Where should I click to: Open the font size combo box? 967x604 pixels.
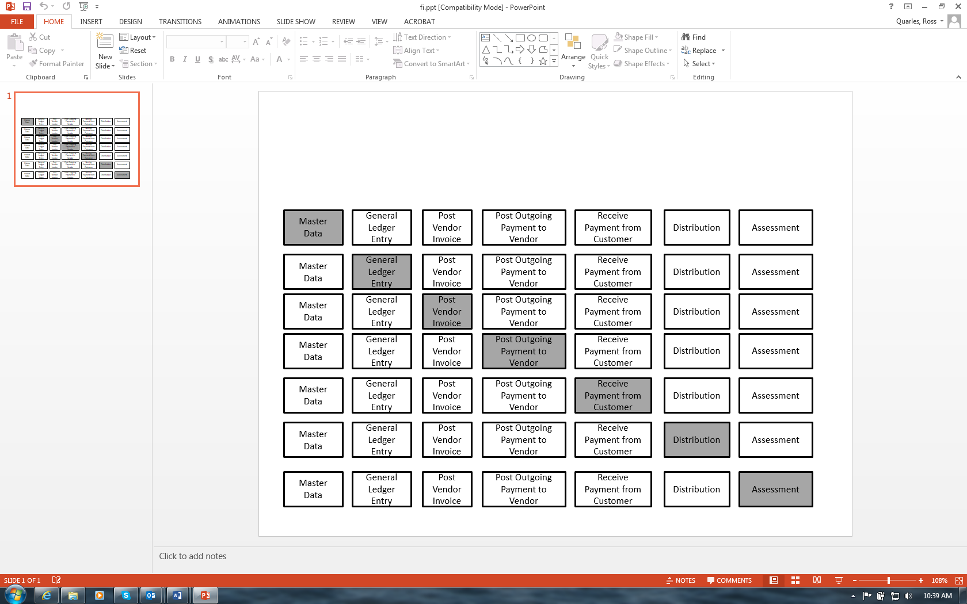click(x=237, y=41)
